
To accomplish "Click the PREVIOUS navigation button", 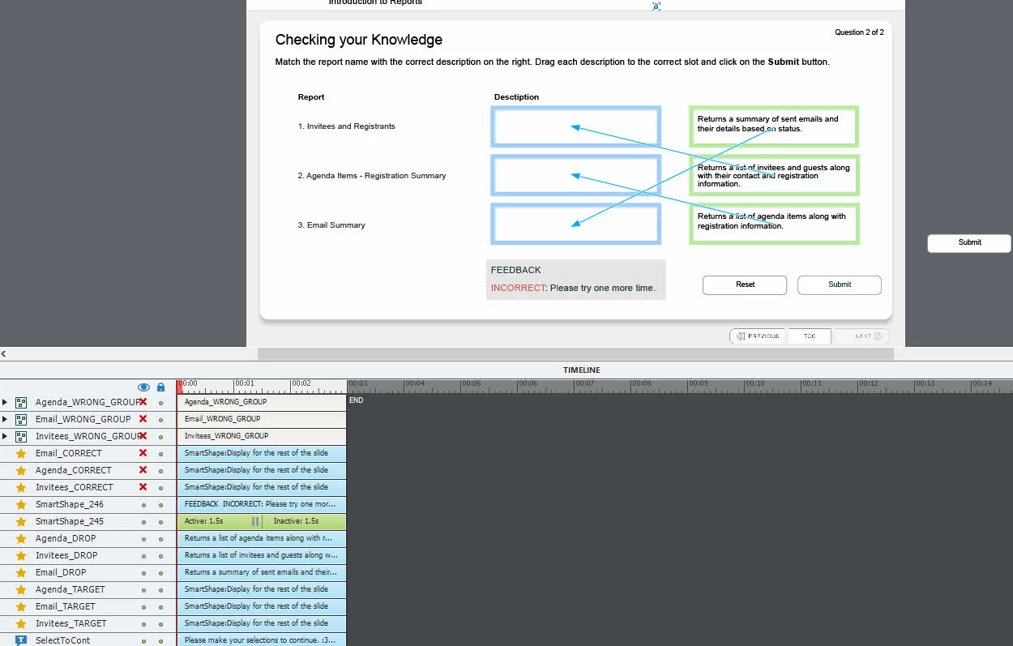I will click(x=757, y=336).
